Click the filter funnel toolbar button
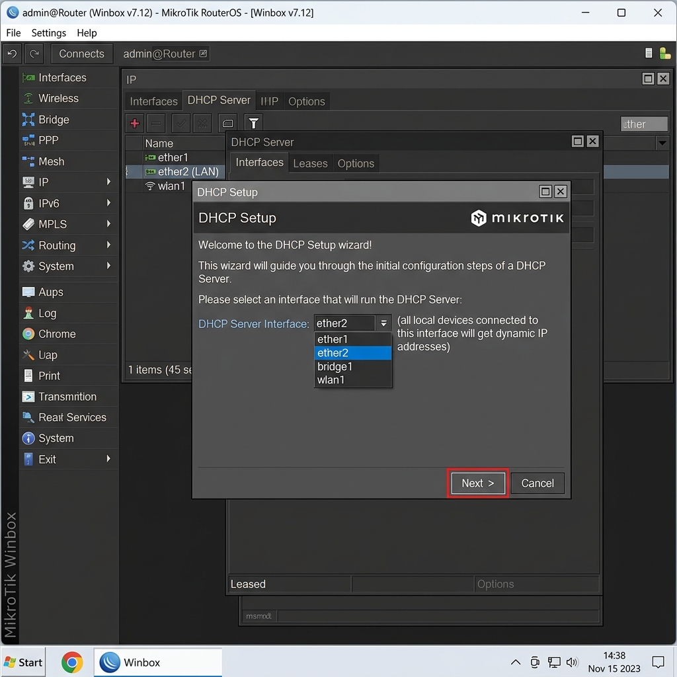This screenshot has height=677, width=677. pos(253,124)
